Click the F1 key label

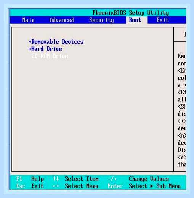(19, 179)
